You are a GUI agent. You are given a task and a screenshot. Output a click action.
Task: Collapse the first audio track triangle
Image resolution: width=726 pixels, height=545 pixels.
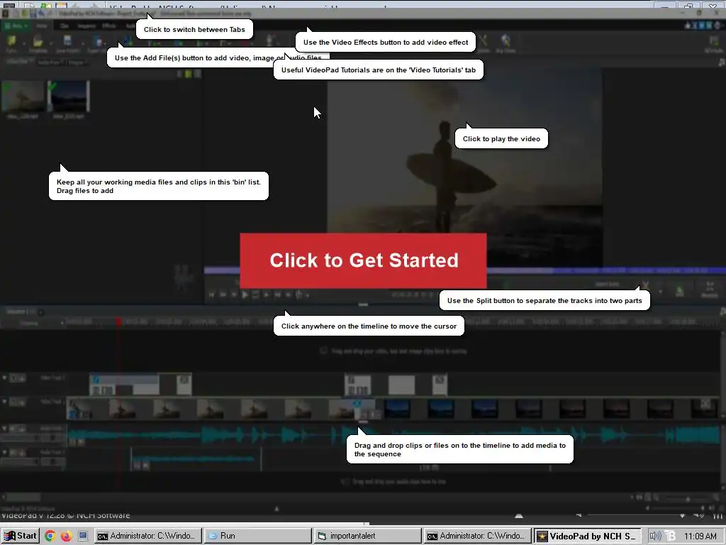click(x=5, y=428)
